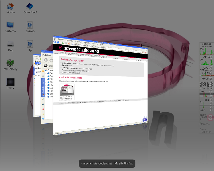The image size is (214, 171).
Task: Click Konqueror back arrow in file manager
Action: (x=46, y=60)
